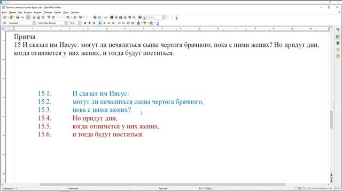
Task: Open sidebar Navigator compass icon
Action: [338, 56]
